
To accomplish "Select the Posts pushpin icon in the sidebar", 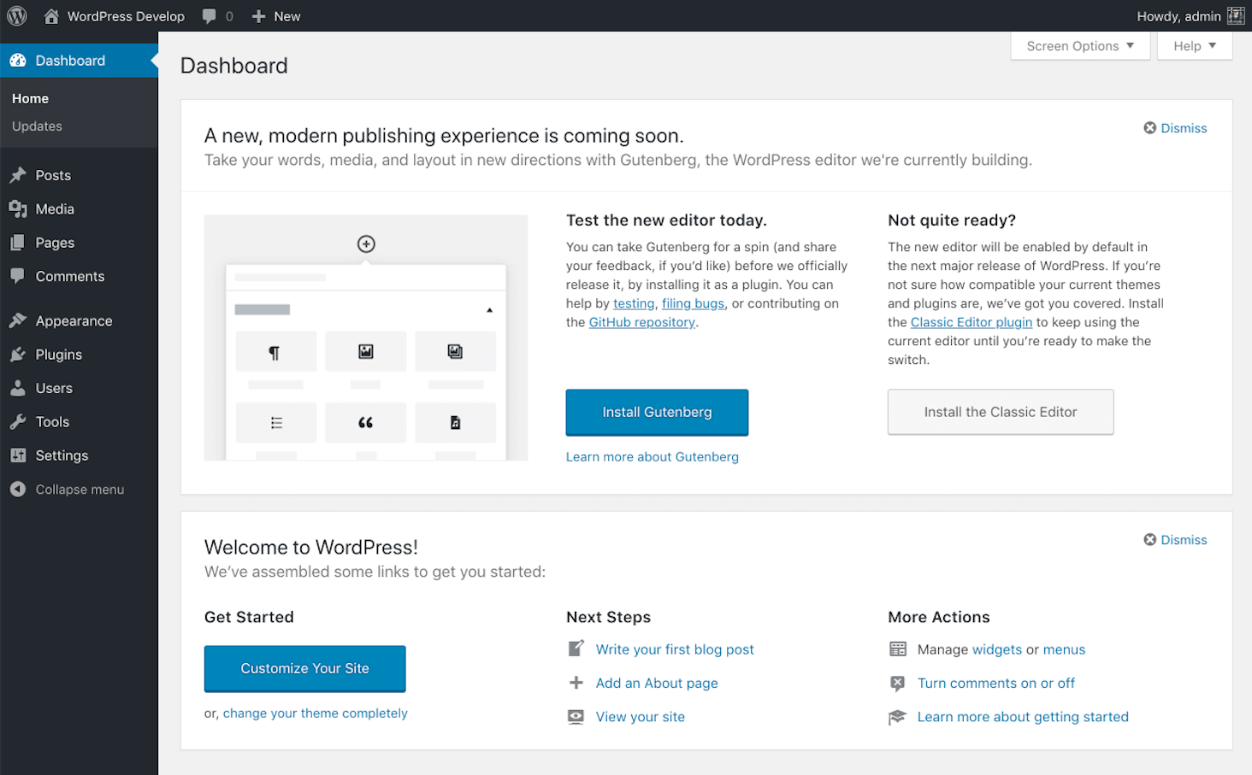I will [x=19, y=175].
